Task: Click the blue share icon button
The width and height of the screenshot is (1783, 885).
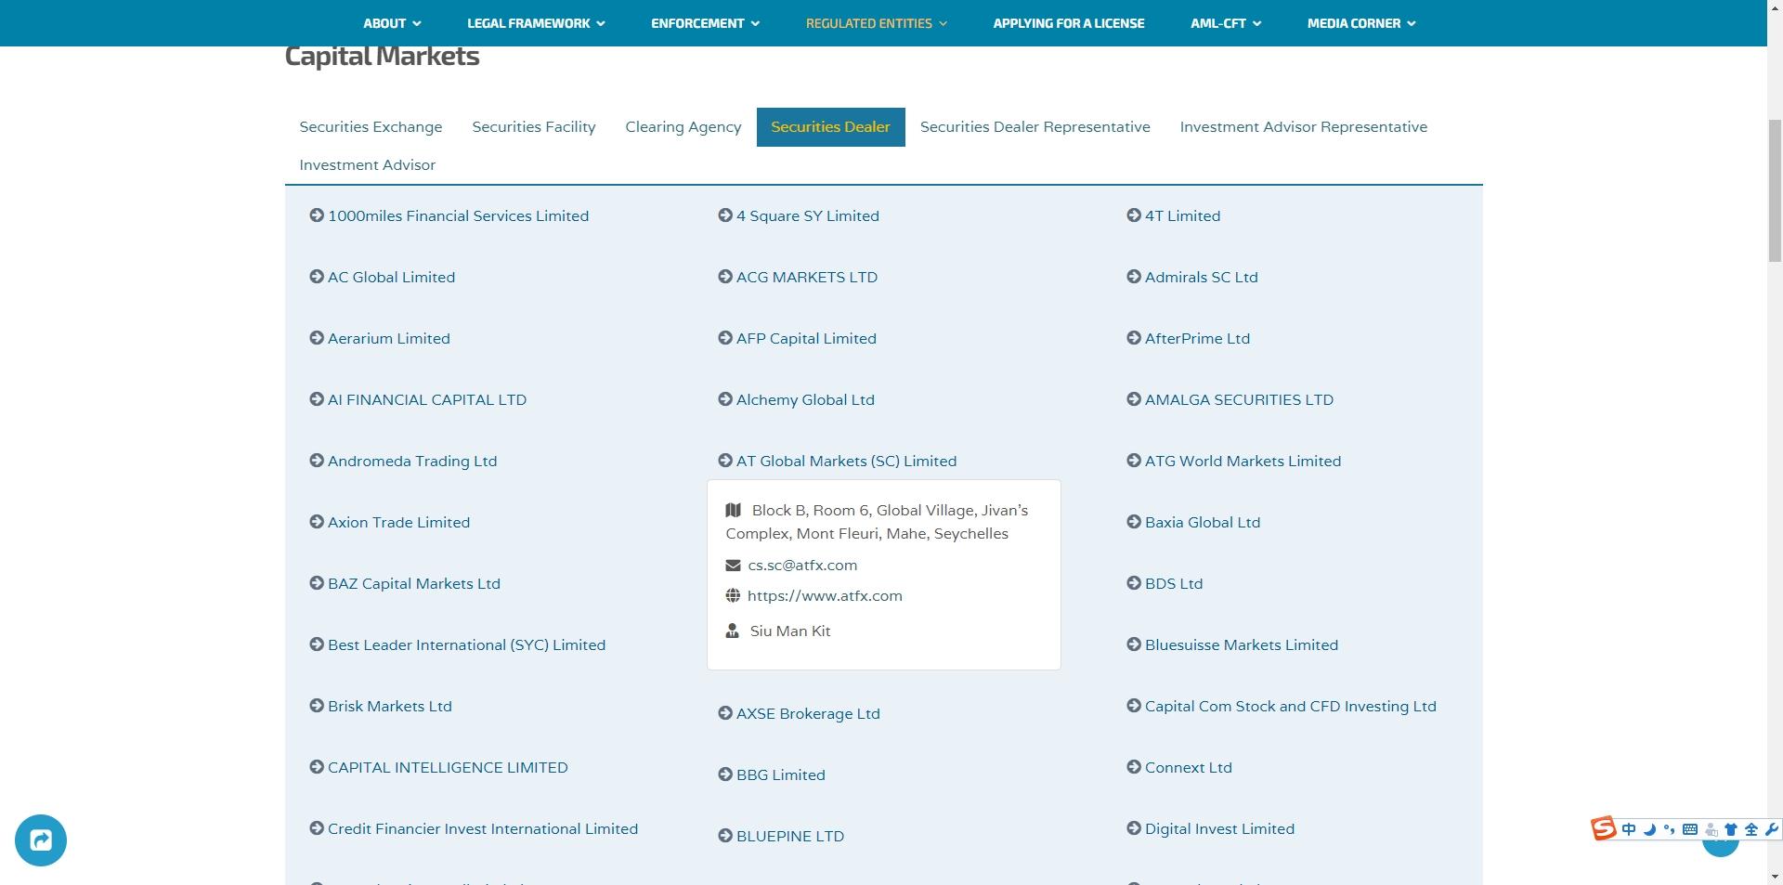Action: click(41, 840)
